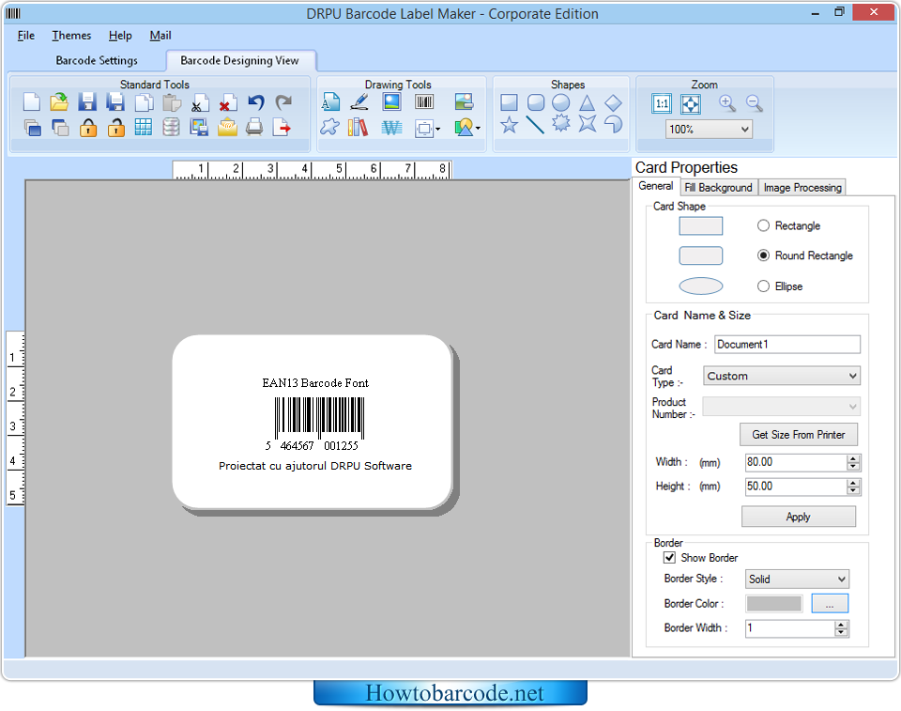Viewport: 901px width, 711px height.
Task: Click the Card Name input field
Action: coord(787,344)
